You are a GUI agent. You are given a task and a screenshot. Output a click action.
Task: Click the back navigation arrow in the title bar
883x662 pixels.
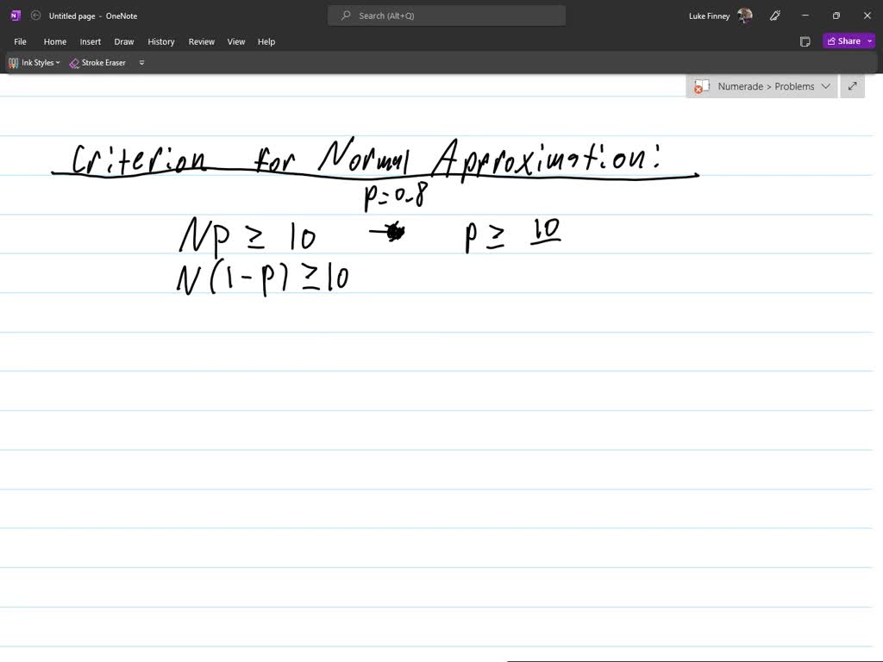click(x=35, y=15)
